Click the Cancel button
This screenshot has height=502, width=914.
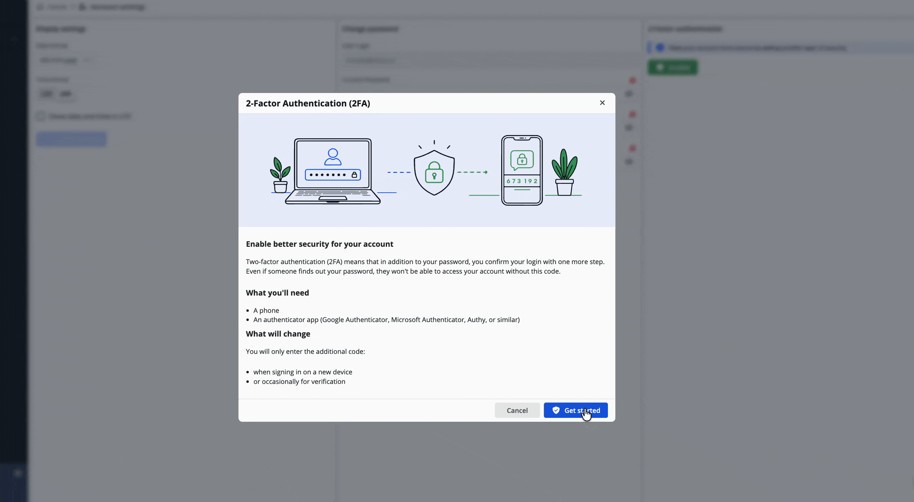click(517, 410)
